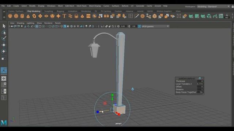Click the blue Z-axis manipulator handle
The image size is (234, 131).
point(98,112)
